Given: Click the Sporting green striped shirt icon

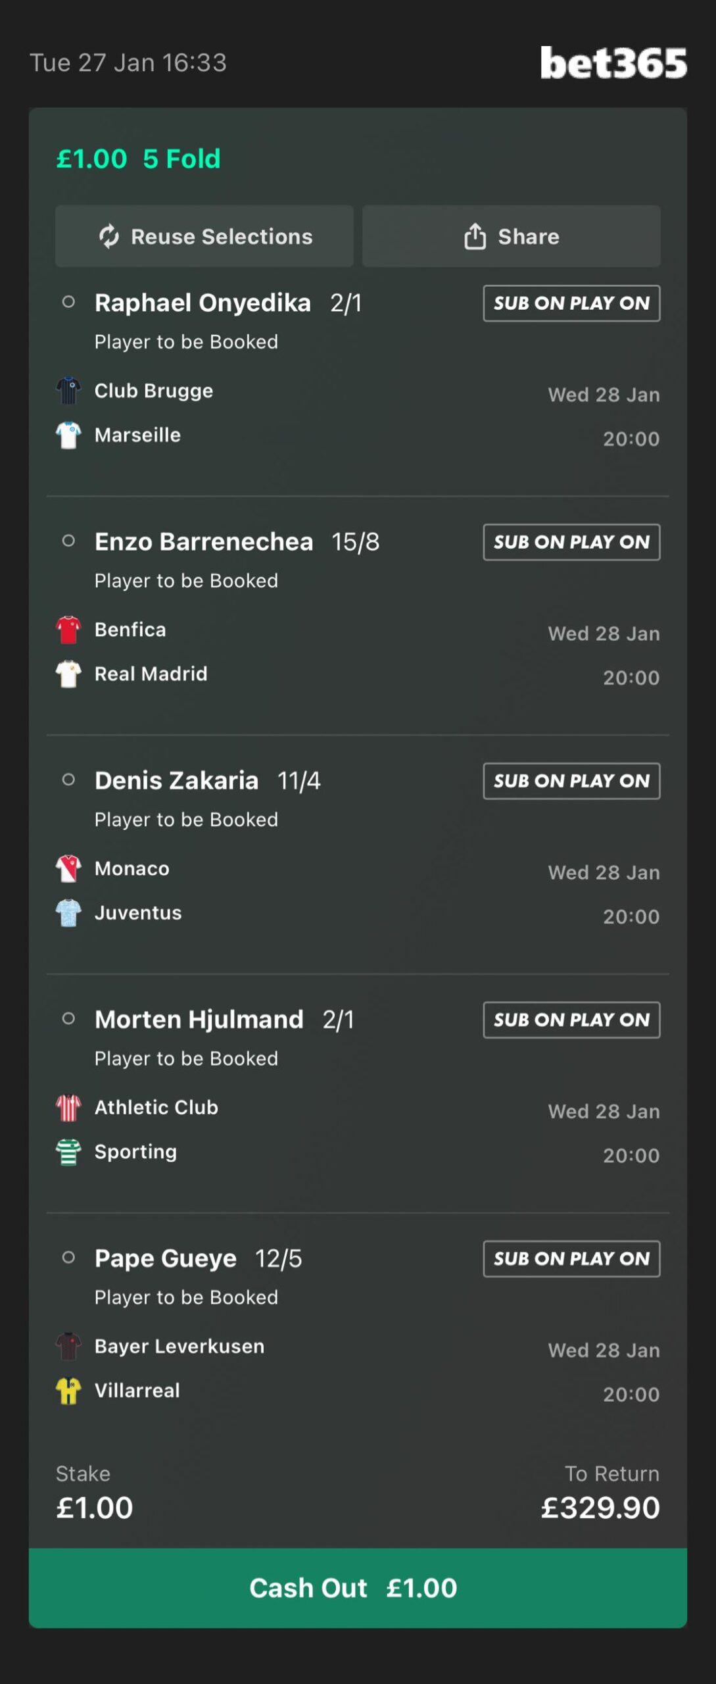Looking at the screenshot, I should pos(68,1152).
